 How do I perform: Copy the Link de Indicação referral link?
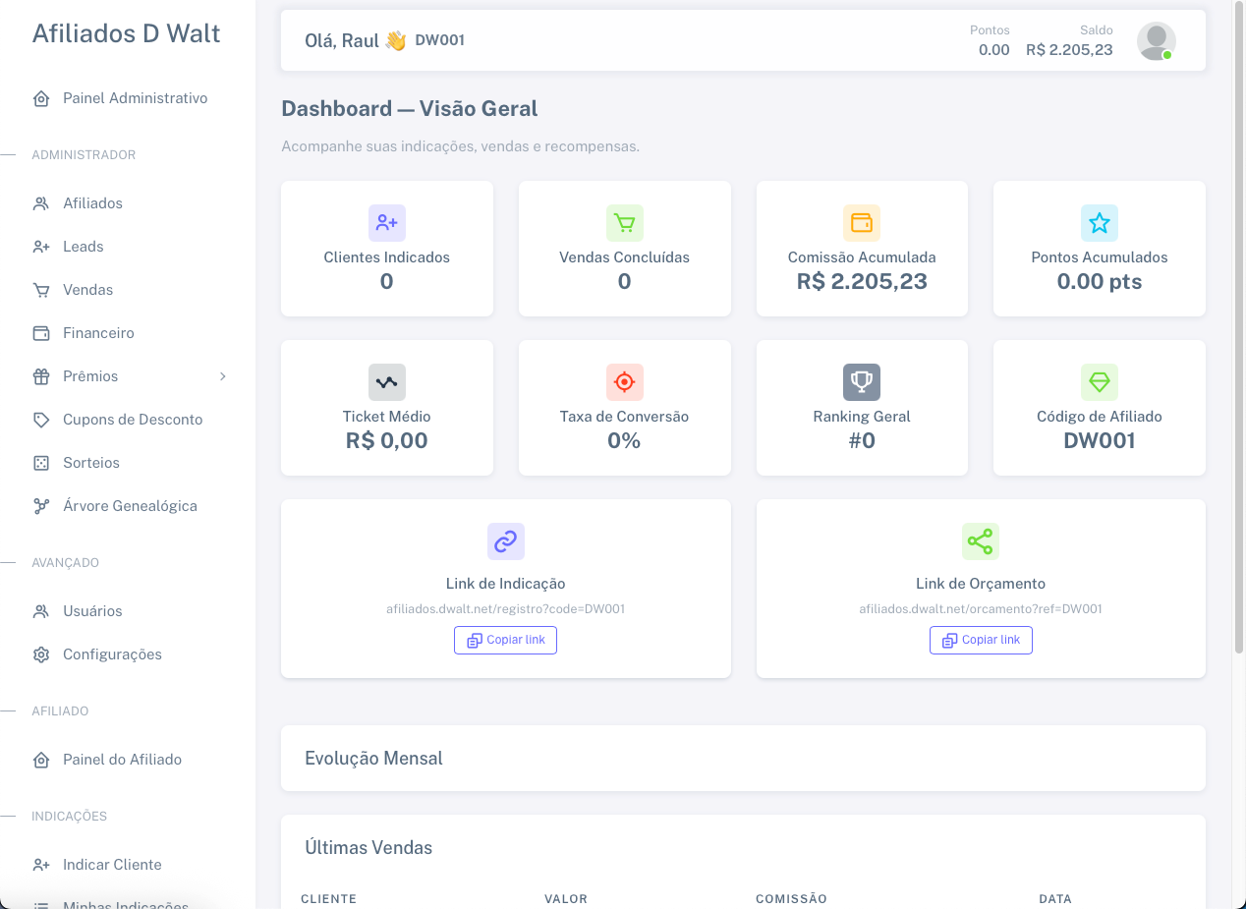[505, 640]
